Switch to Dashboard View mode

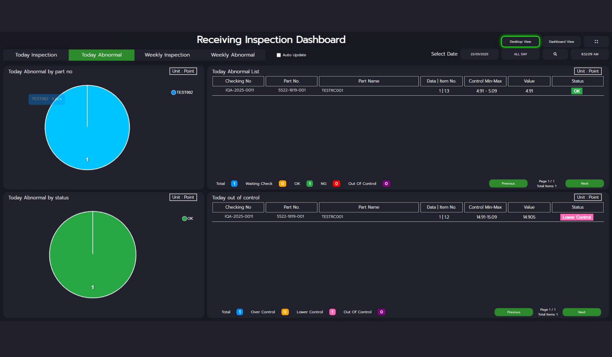pos(561,41)
